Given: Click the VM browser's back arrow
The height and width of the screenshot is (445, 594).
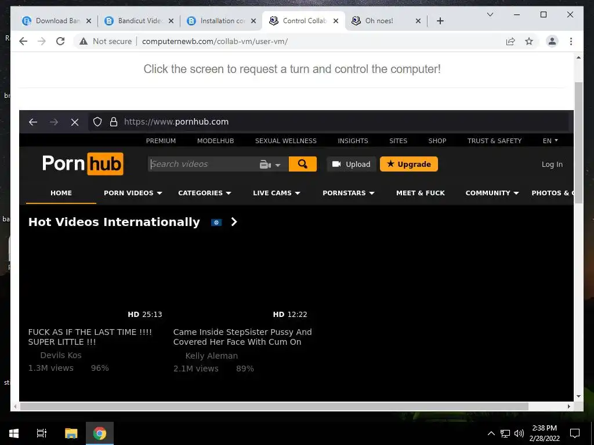Looking at the screenshot, I should (33, 122).
